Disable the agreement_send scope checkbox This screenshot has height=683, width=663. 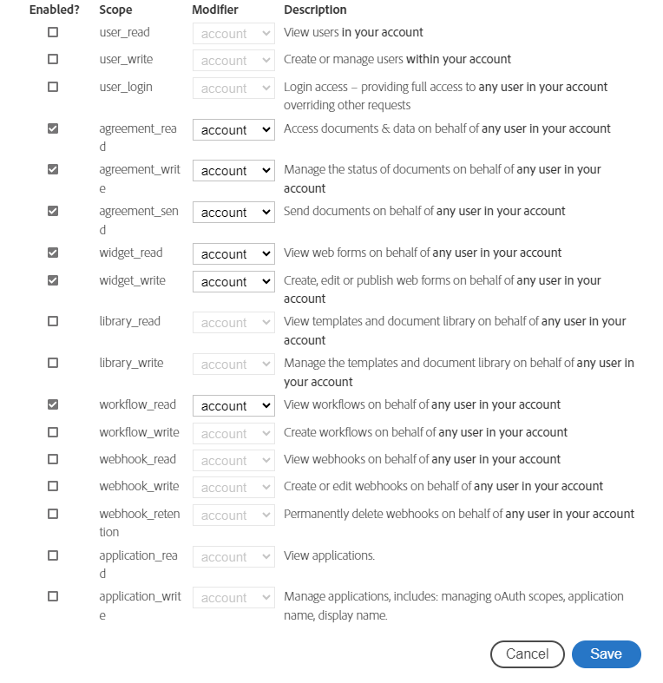click(53, 211)
